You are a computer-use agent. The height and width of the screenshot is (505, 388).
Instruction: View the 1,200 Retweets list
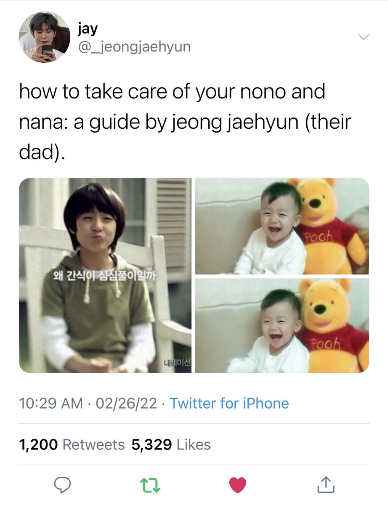72,444
